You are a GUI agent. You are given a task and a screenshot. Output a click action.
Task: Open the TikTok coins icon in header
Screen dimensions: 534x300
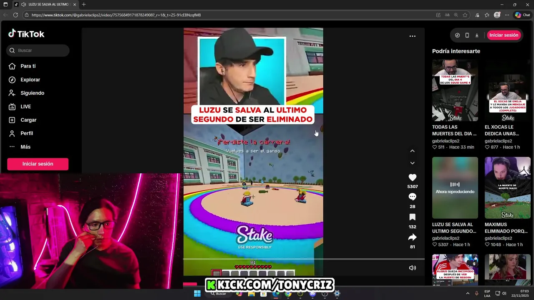tap(457, 35)
